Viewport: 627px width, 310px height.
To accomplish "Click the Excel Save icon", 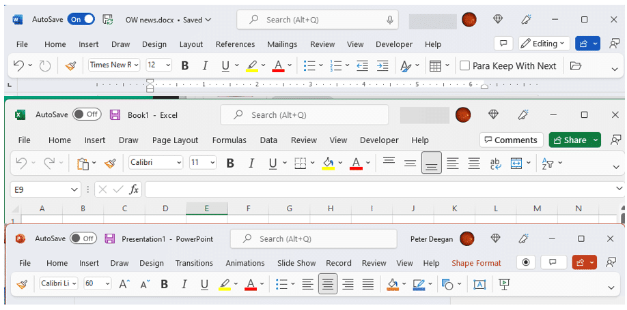I will click(x=115, y=115).
